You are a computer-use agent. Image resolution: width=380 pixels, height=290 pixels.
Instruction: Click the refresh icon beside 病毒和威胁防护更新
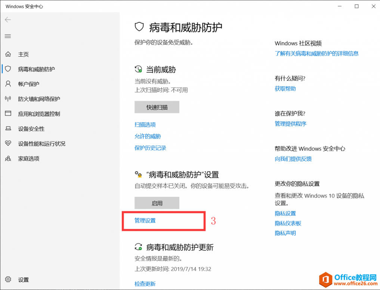pos(138,247)
